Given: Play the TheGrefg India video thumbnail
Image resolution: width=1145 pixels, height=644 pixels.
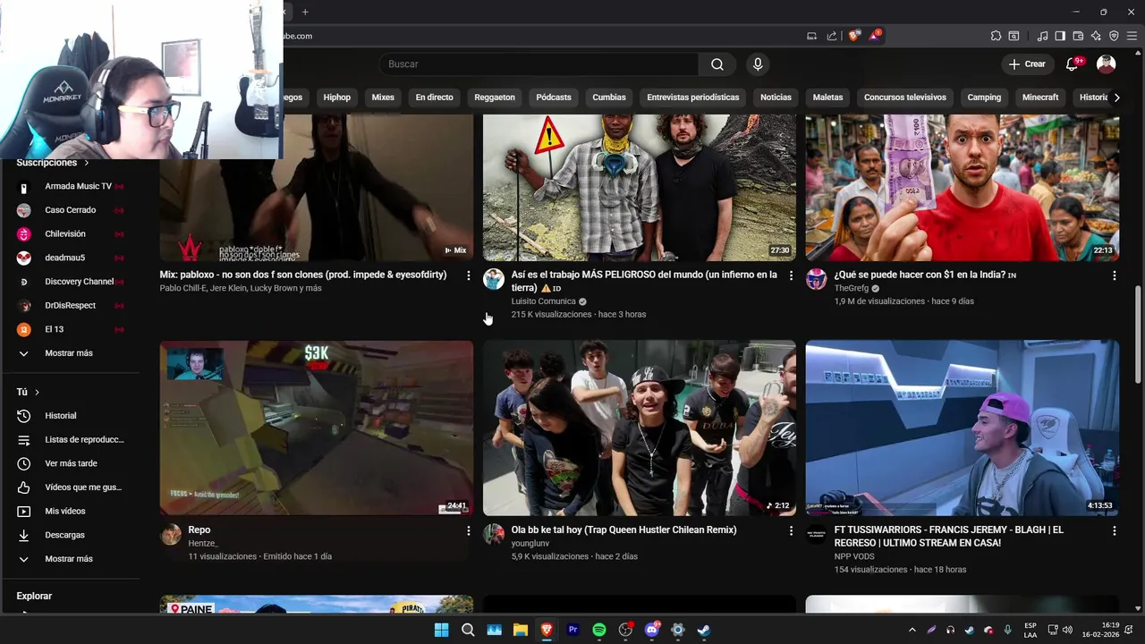Looking at the screenshot, I should point(963,187).
